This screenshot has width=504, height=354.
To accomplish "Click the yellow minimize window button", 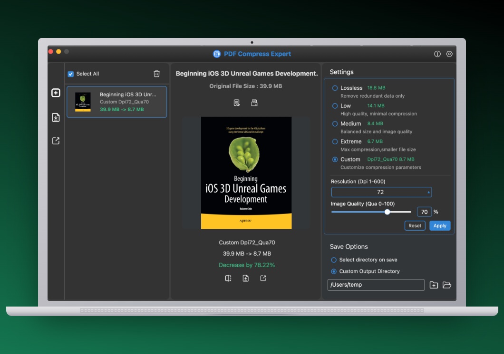I will [58, 52].
